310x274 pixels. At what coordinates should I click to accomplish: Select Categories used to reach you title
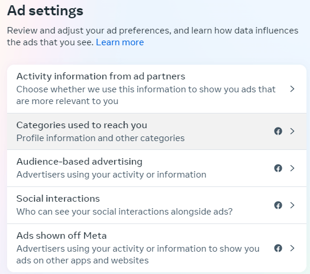coord(82,125)
